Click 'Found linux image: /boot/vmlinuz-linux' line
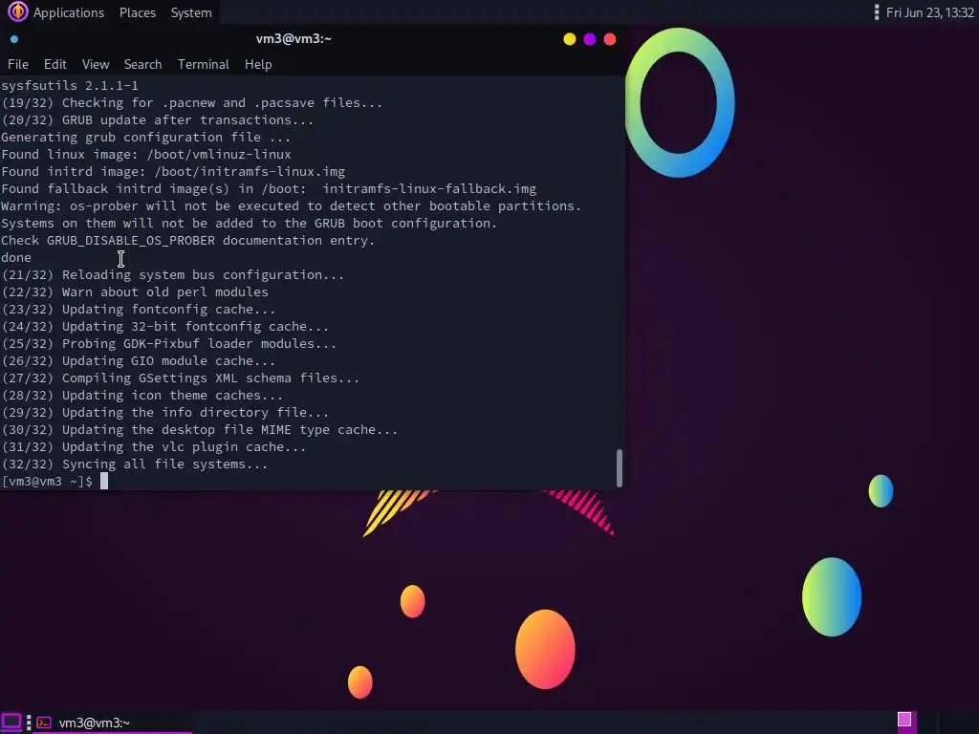 pos(146,154)
